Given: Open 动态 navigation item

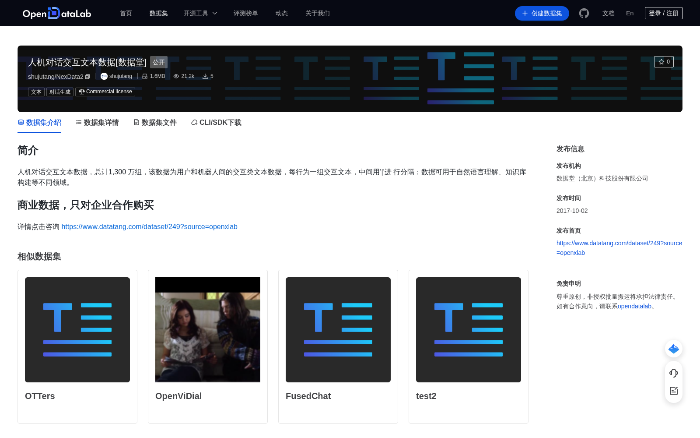Looking at the screenshot, I should [282, 13].
